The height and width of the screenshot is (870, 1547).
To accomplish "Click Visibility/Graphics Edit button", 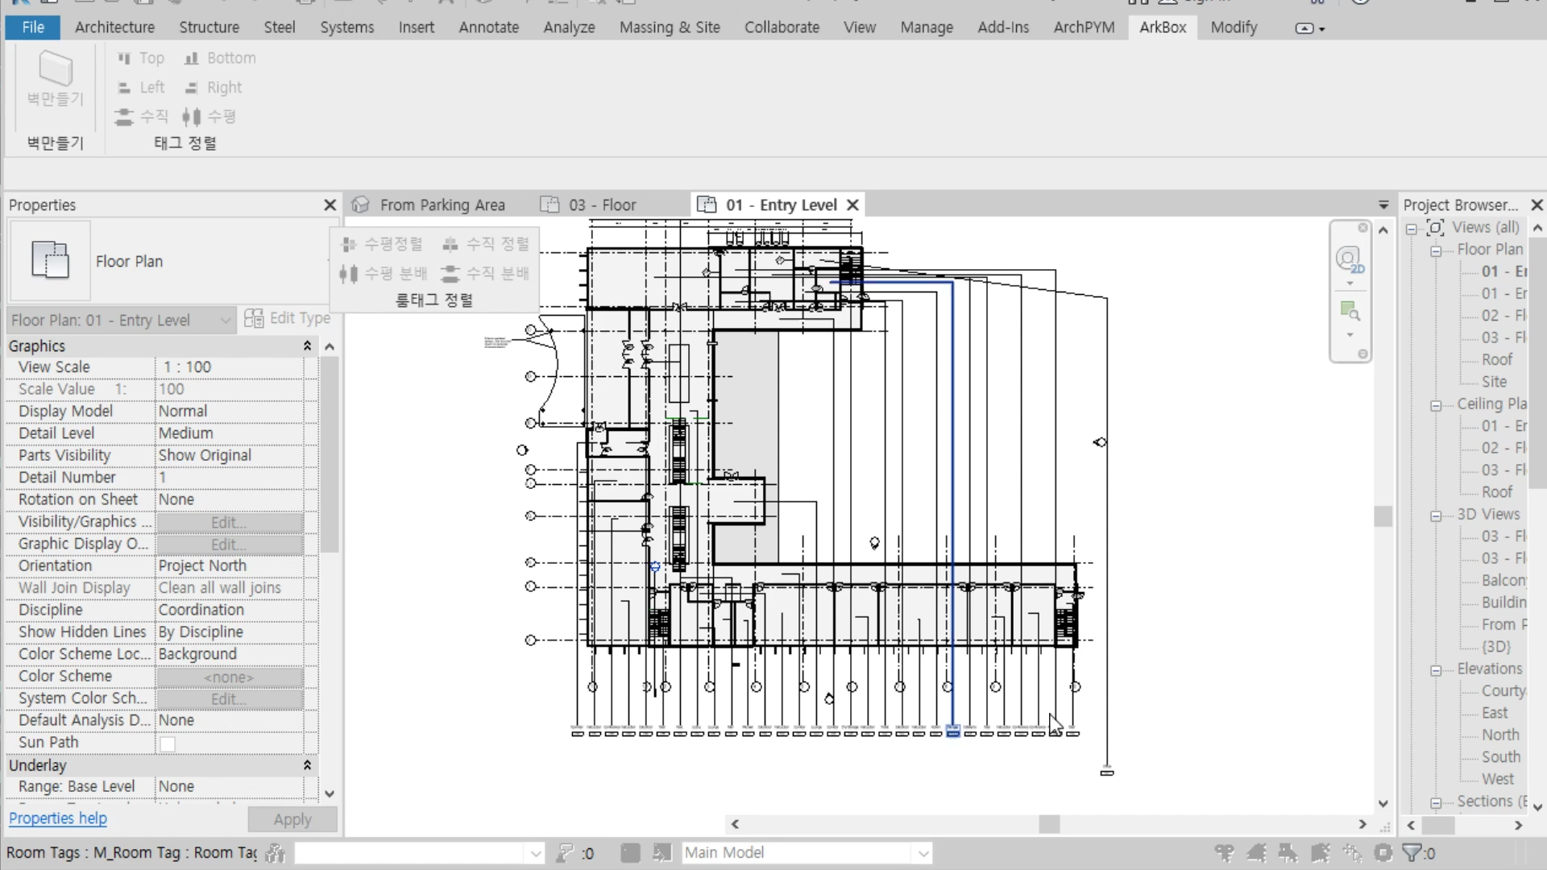I will click(229, 522).
